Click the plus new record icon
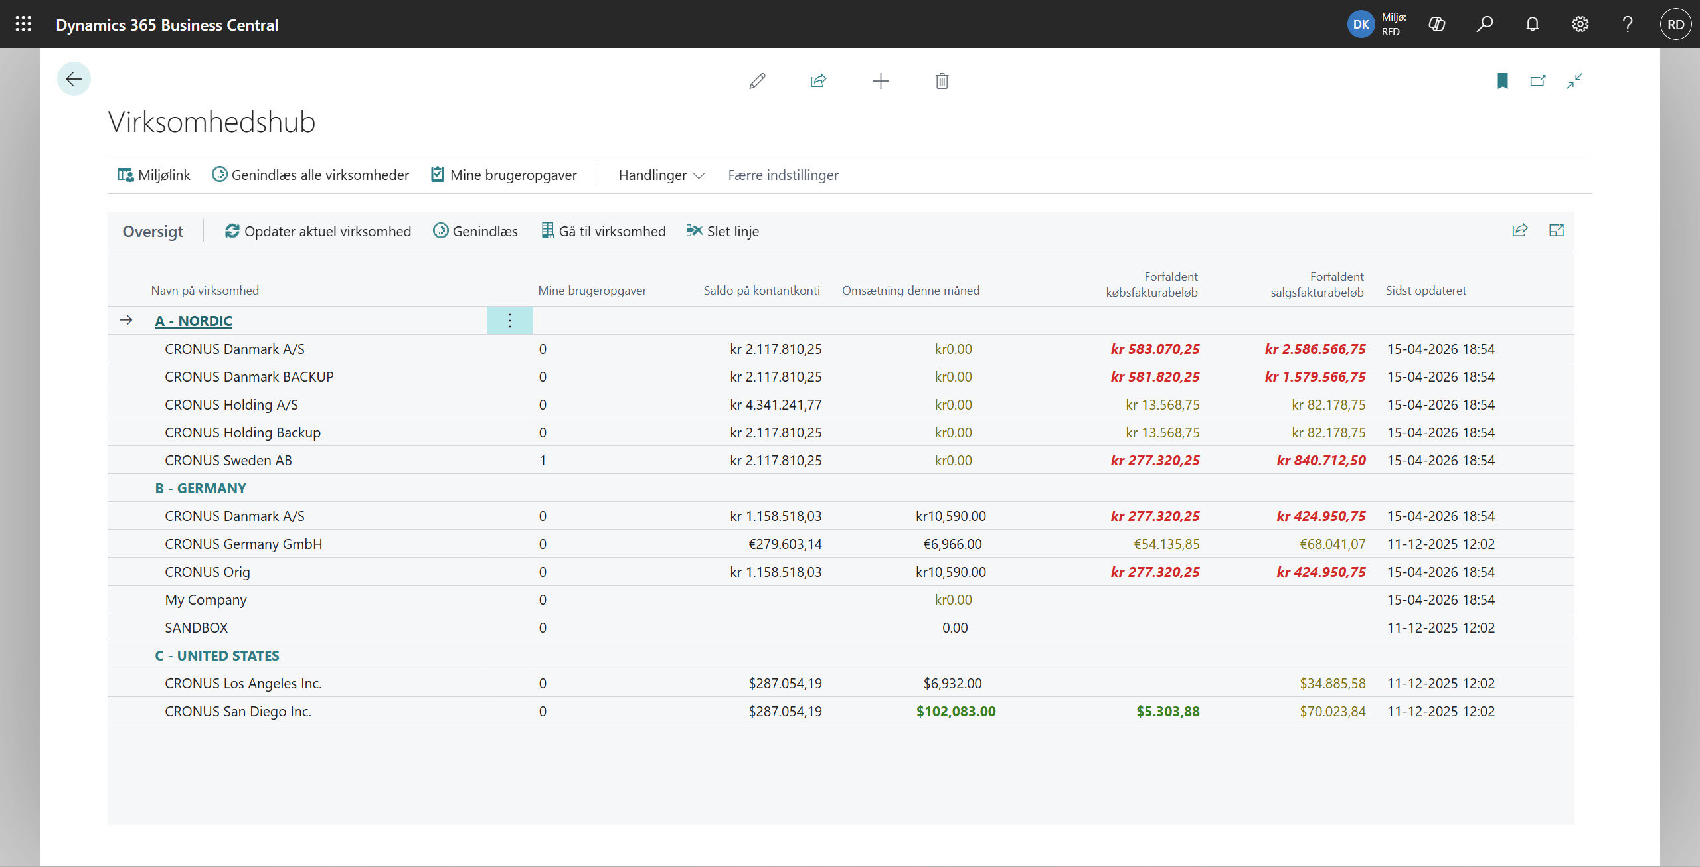Screen dimensions: 1700x867 tap(881, 81)
